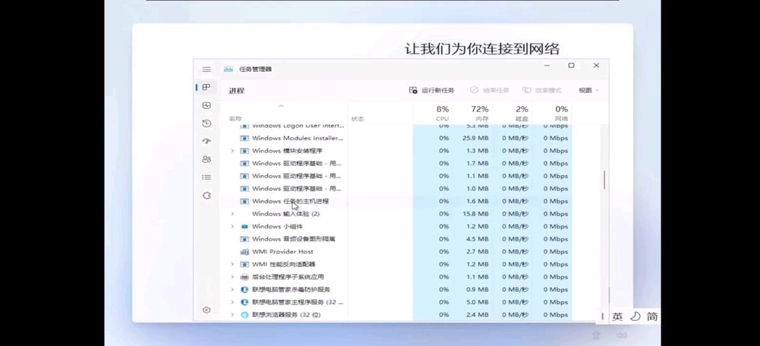The height and width of the screenshot is (346, 760).
Task: Select the WMI Provider Host name text
Action: tap(283, 252)
